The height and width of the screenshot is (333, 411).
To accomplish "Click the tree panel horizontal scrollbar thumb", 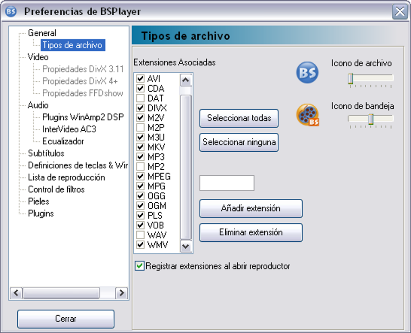I will (61, 293).
